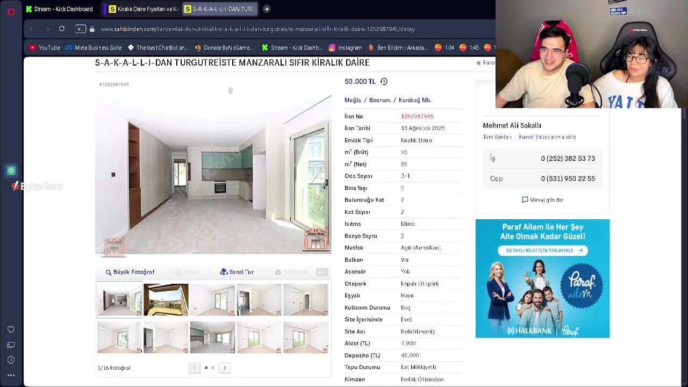688x387 pixels.
Task: Click Detaylı Bilgi İçin Tıklayınız ad button
Action: 542,250
